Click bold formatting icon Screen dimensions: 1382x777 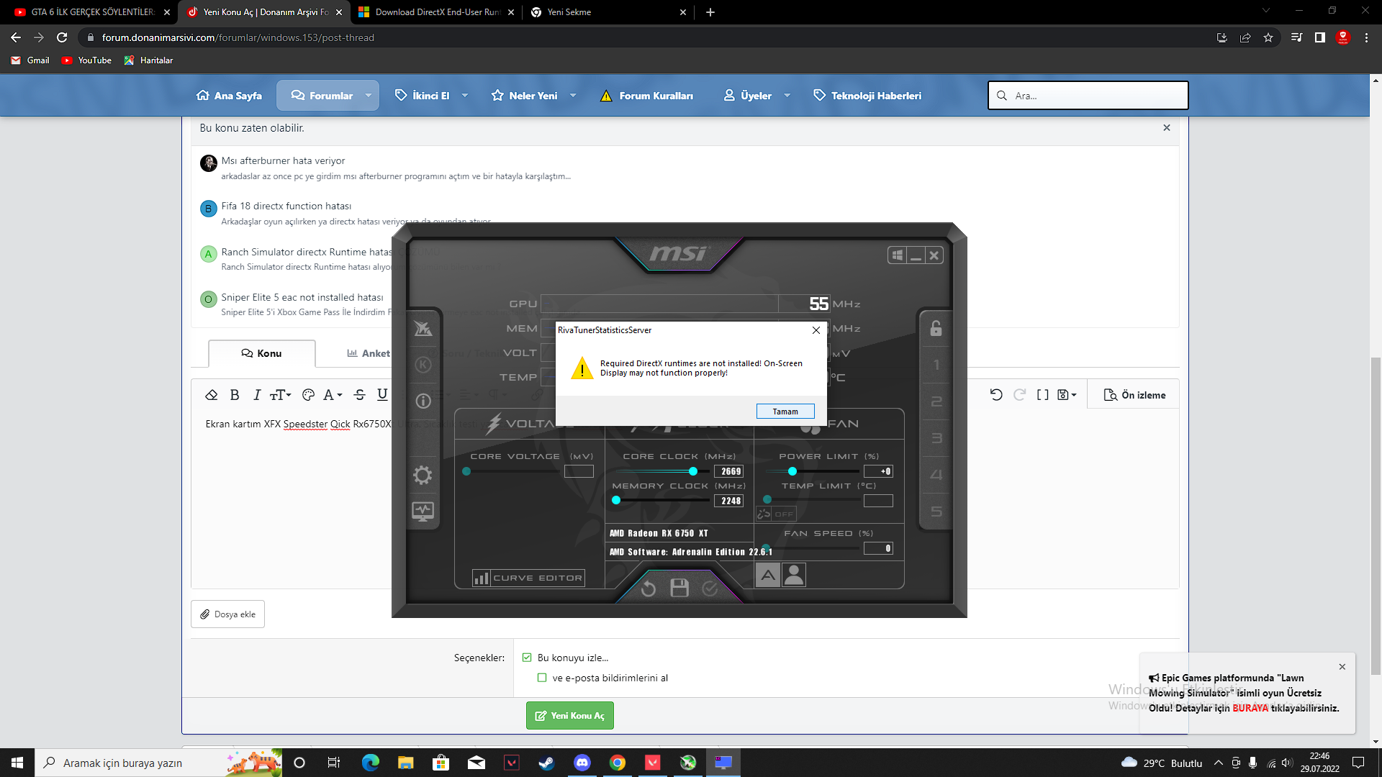pos(235,395)
